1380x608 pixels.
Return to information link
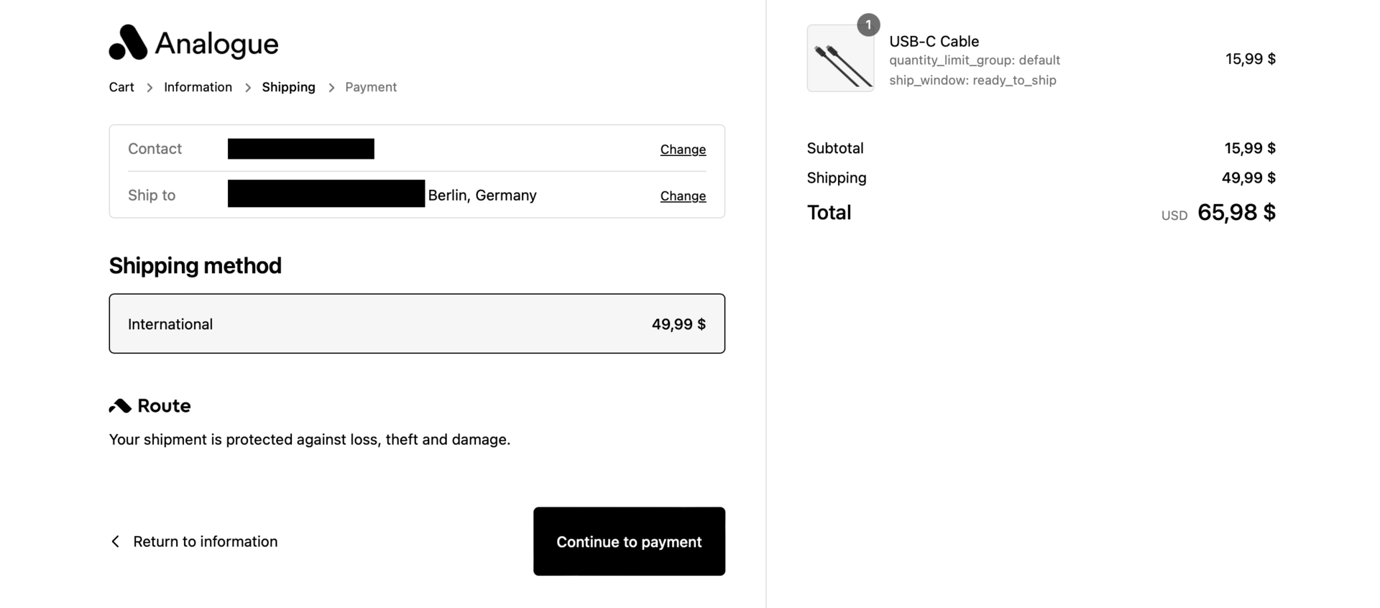pos(205,541)
